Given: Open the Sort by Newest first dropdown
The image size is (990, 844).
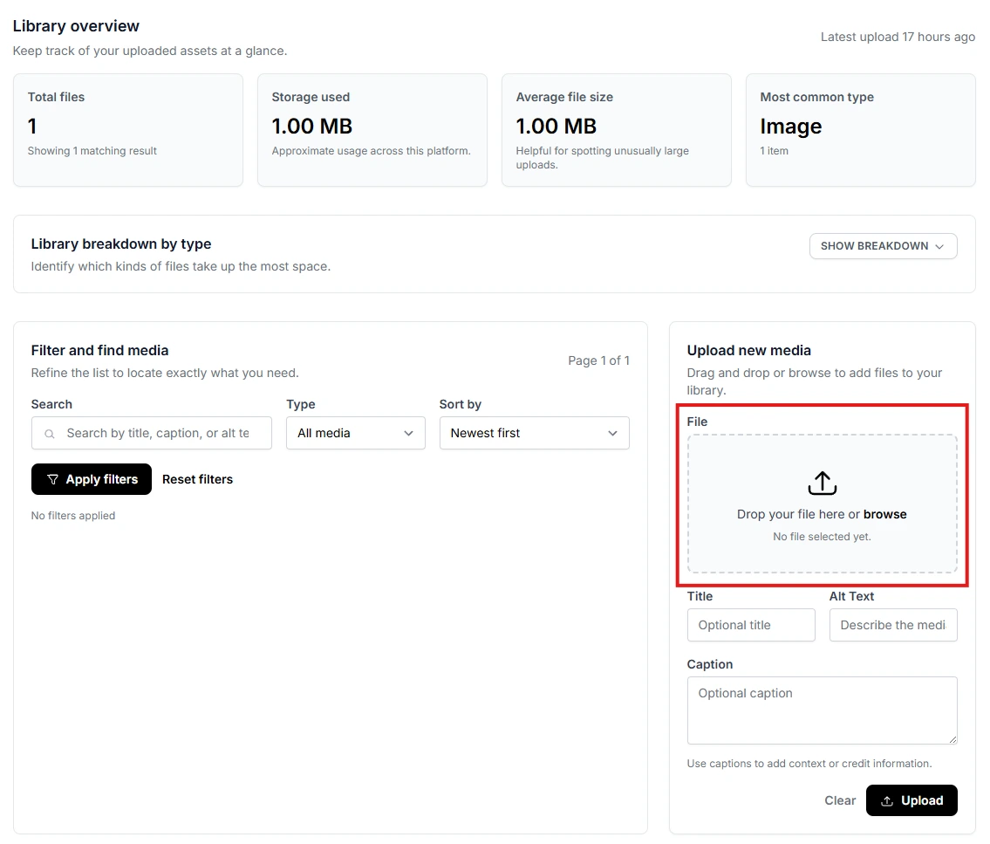Looking at the screenshot, I should (x=534, y=433).
